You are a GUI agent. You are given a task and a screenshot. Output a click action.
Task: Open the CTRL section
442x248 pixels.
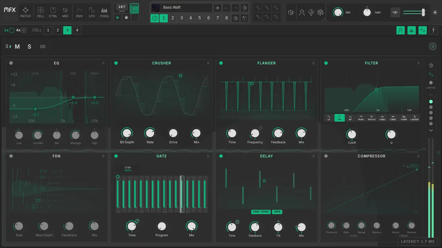pyautogui.click(x=53, y=12)
